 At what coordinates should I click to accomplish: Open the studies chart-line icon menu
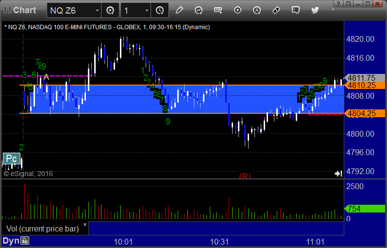pyautogui.click(x=199, y=10)
